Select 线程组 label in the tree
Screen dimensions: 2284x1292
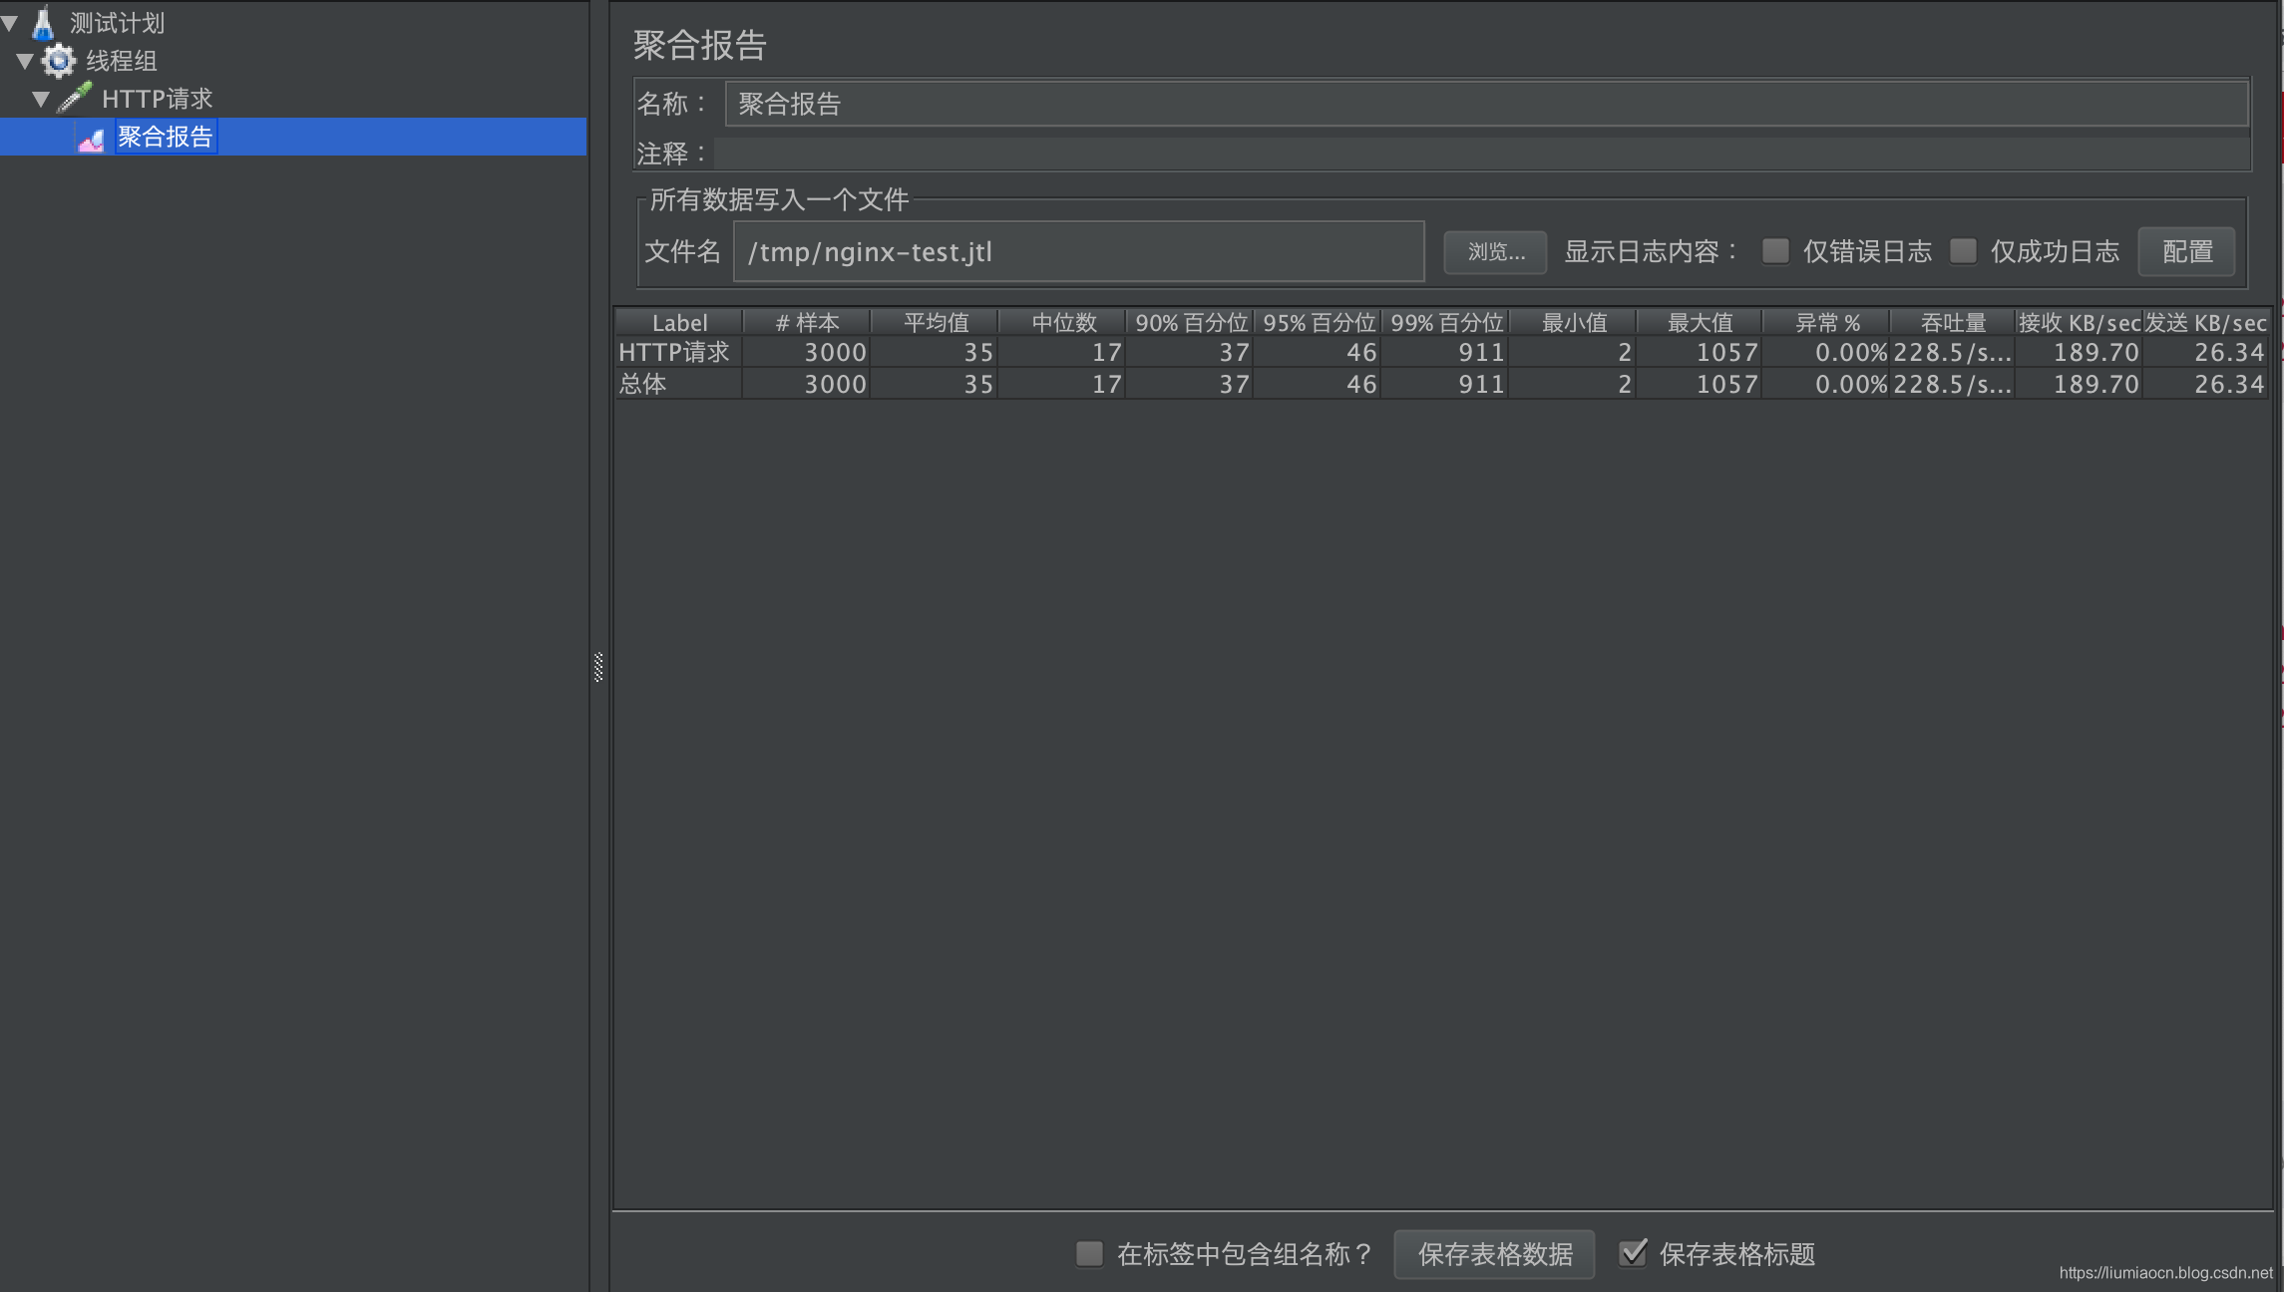(122, 61)
